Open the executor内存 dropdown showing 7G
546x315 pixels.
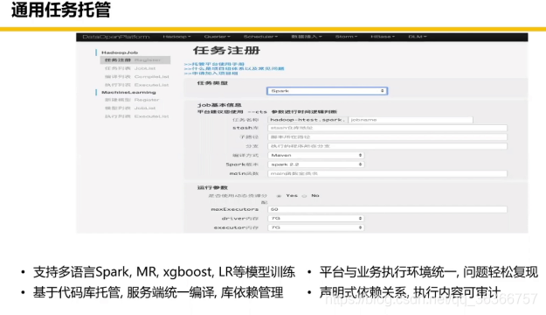click(316, 227)
